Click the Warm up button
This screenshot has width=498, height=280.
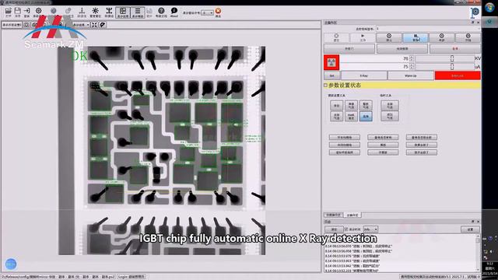coord(411,75)
